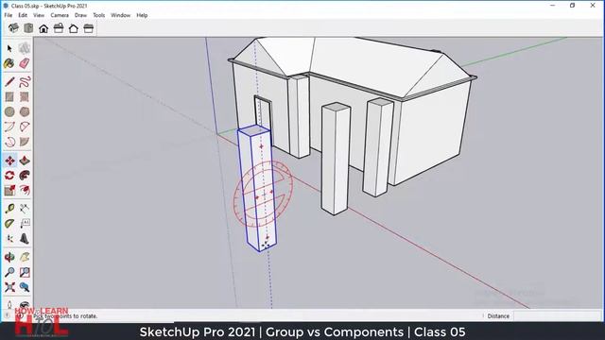Viewport: 605px width, 340px height.
Task: Open the Camera menu
Action: pyautogui.click(x=60, y=15)
